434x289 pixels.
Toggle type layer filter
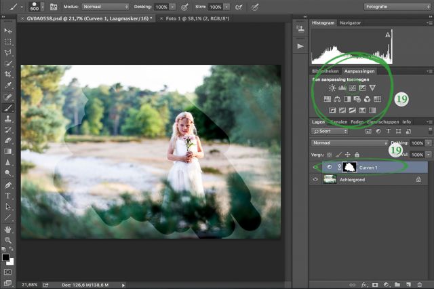point(388,131)
